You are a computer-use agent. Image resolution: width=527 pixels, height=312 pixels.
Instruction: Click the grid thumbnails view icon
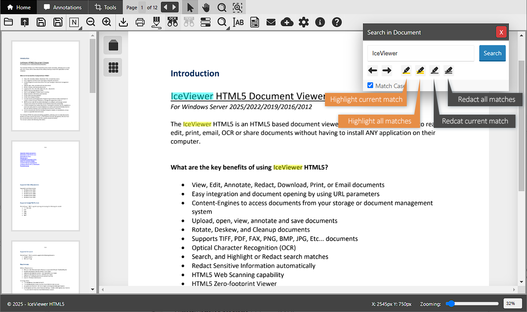113,67
